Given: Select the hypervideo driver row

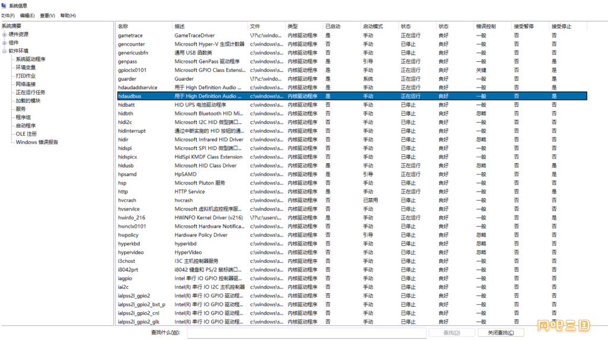Looking at the screenshot, I should [352, 252].
